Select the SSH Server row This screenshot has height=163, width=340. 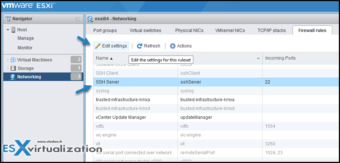coord(216,82)
